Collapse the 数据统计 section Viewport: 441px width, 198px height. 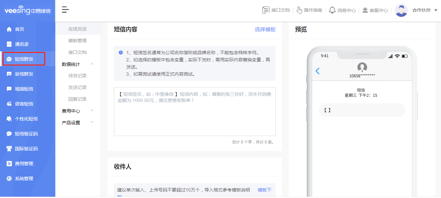pyautogui.click(x=78, y=64)
